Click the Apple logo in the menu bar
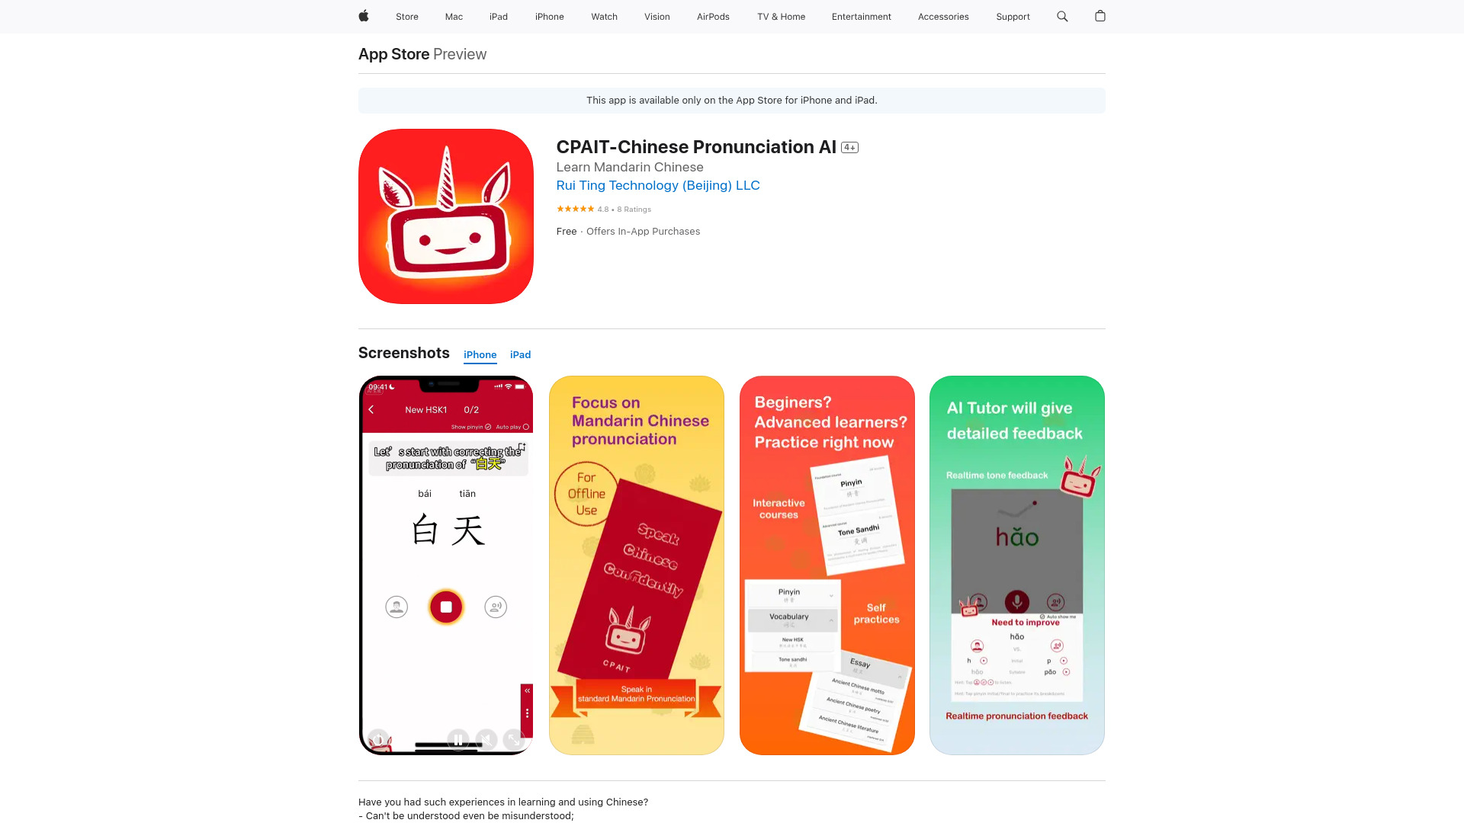1464x823 pixels. (x=364, y=16)
